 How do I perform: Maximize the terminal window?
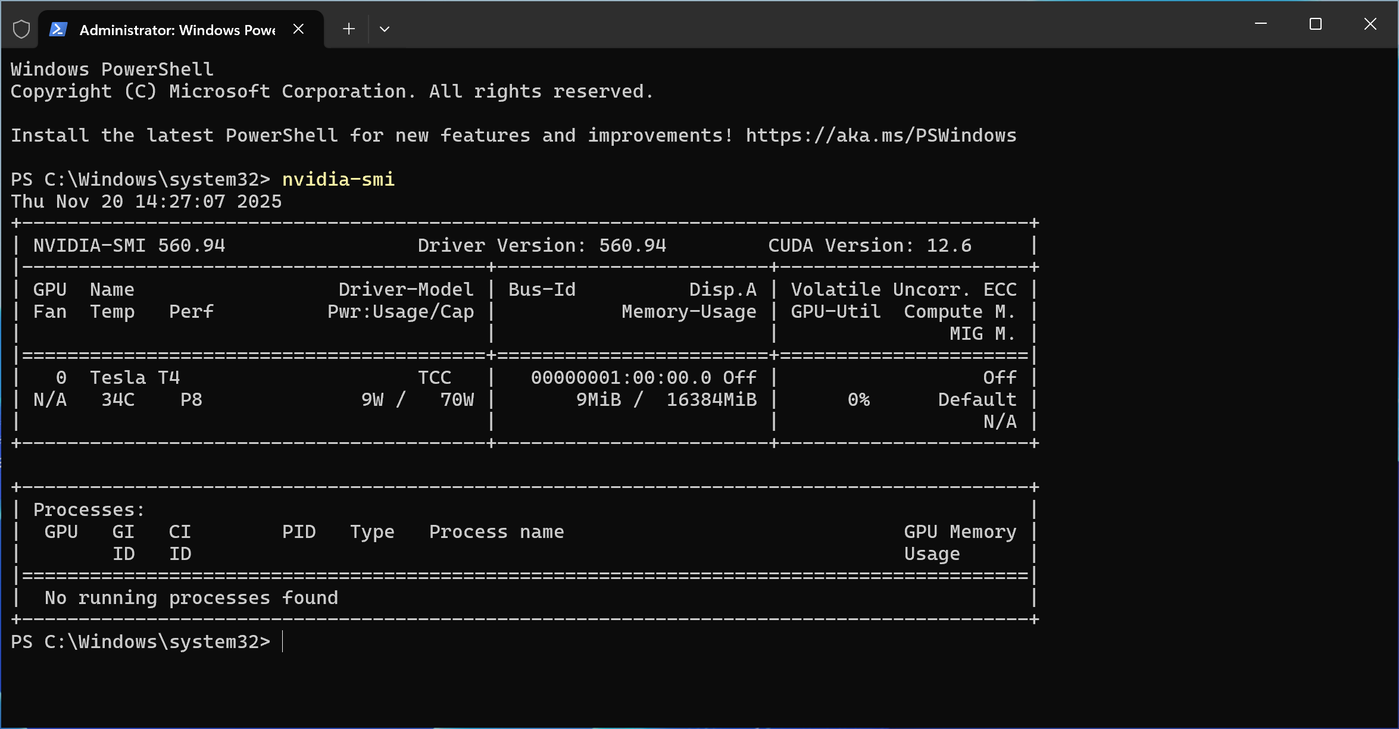1316,24
